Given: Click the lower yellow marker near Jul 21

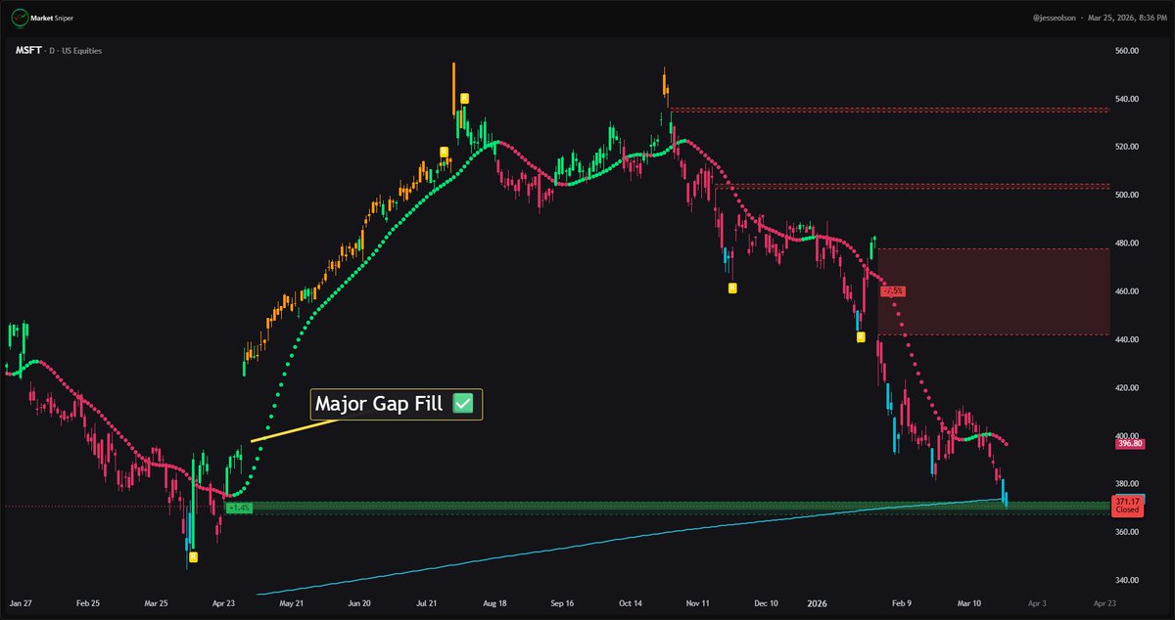Looking at the screenshot, I should [x=443, y=153].
